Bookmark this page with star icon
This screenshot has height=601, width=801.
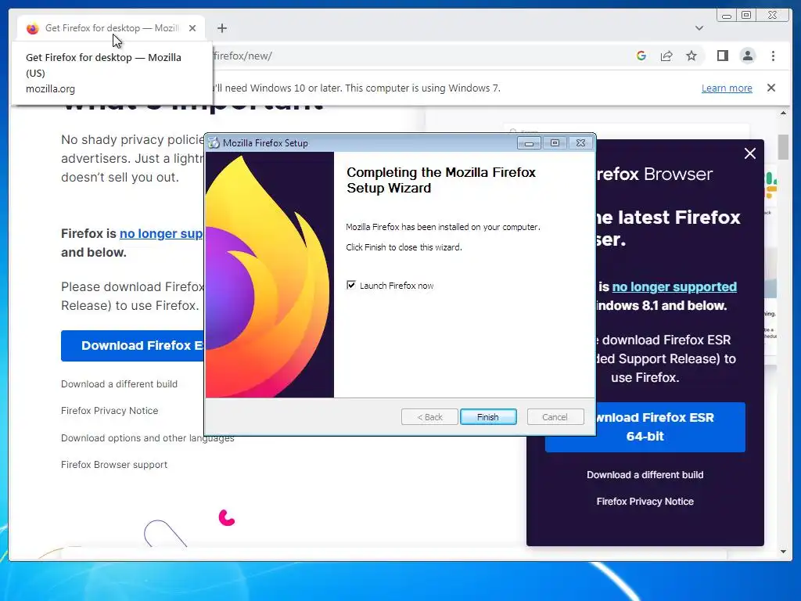(691, 56)
